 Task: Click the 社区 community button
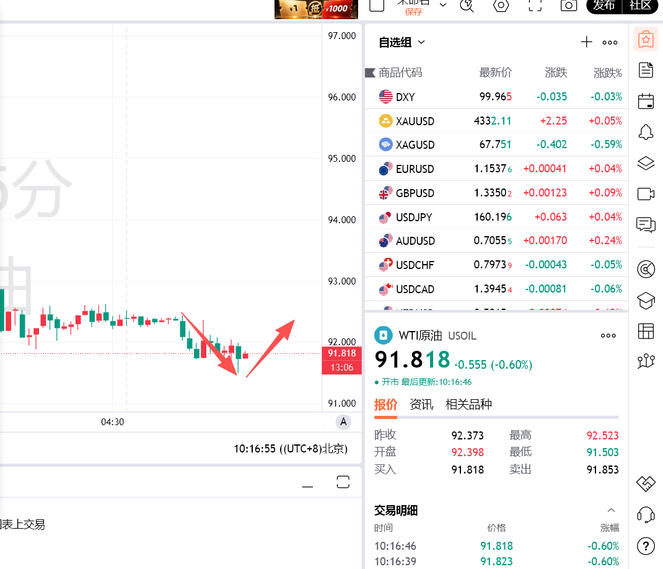640,6
